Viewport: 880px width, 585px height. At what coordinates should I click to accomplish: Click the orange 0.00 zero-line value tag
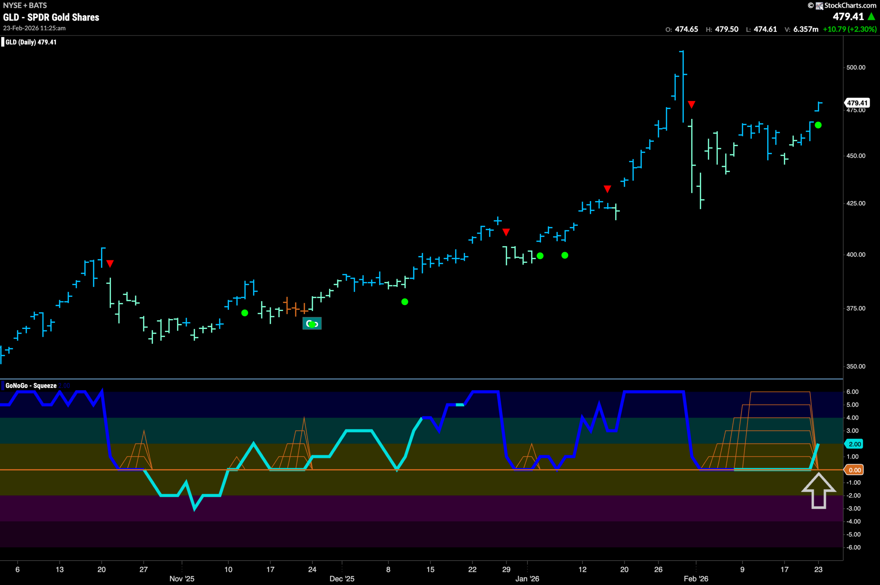[855, 470]
